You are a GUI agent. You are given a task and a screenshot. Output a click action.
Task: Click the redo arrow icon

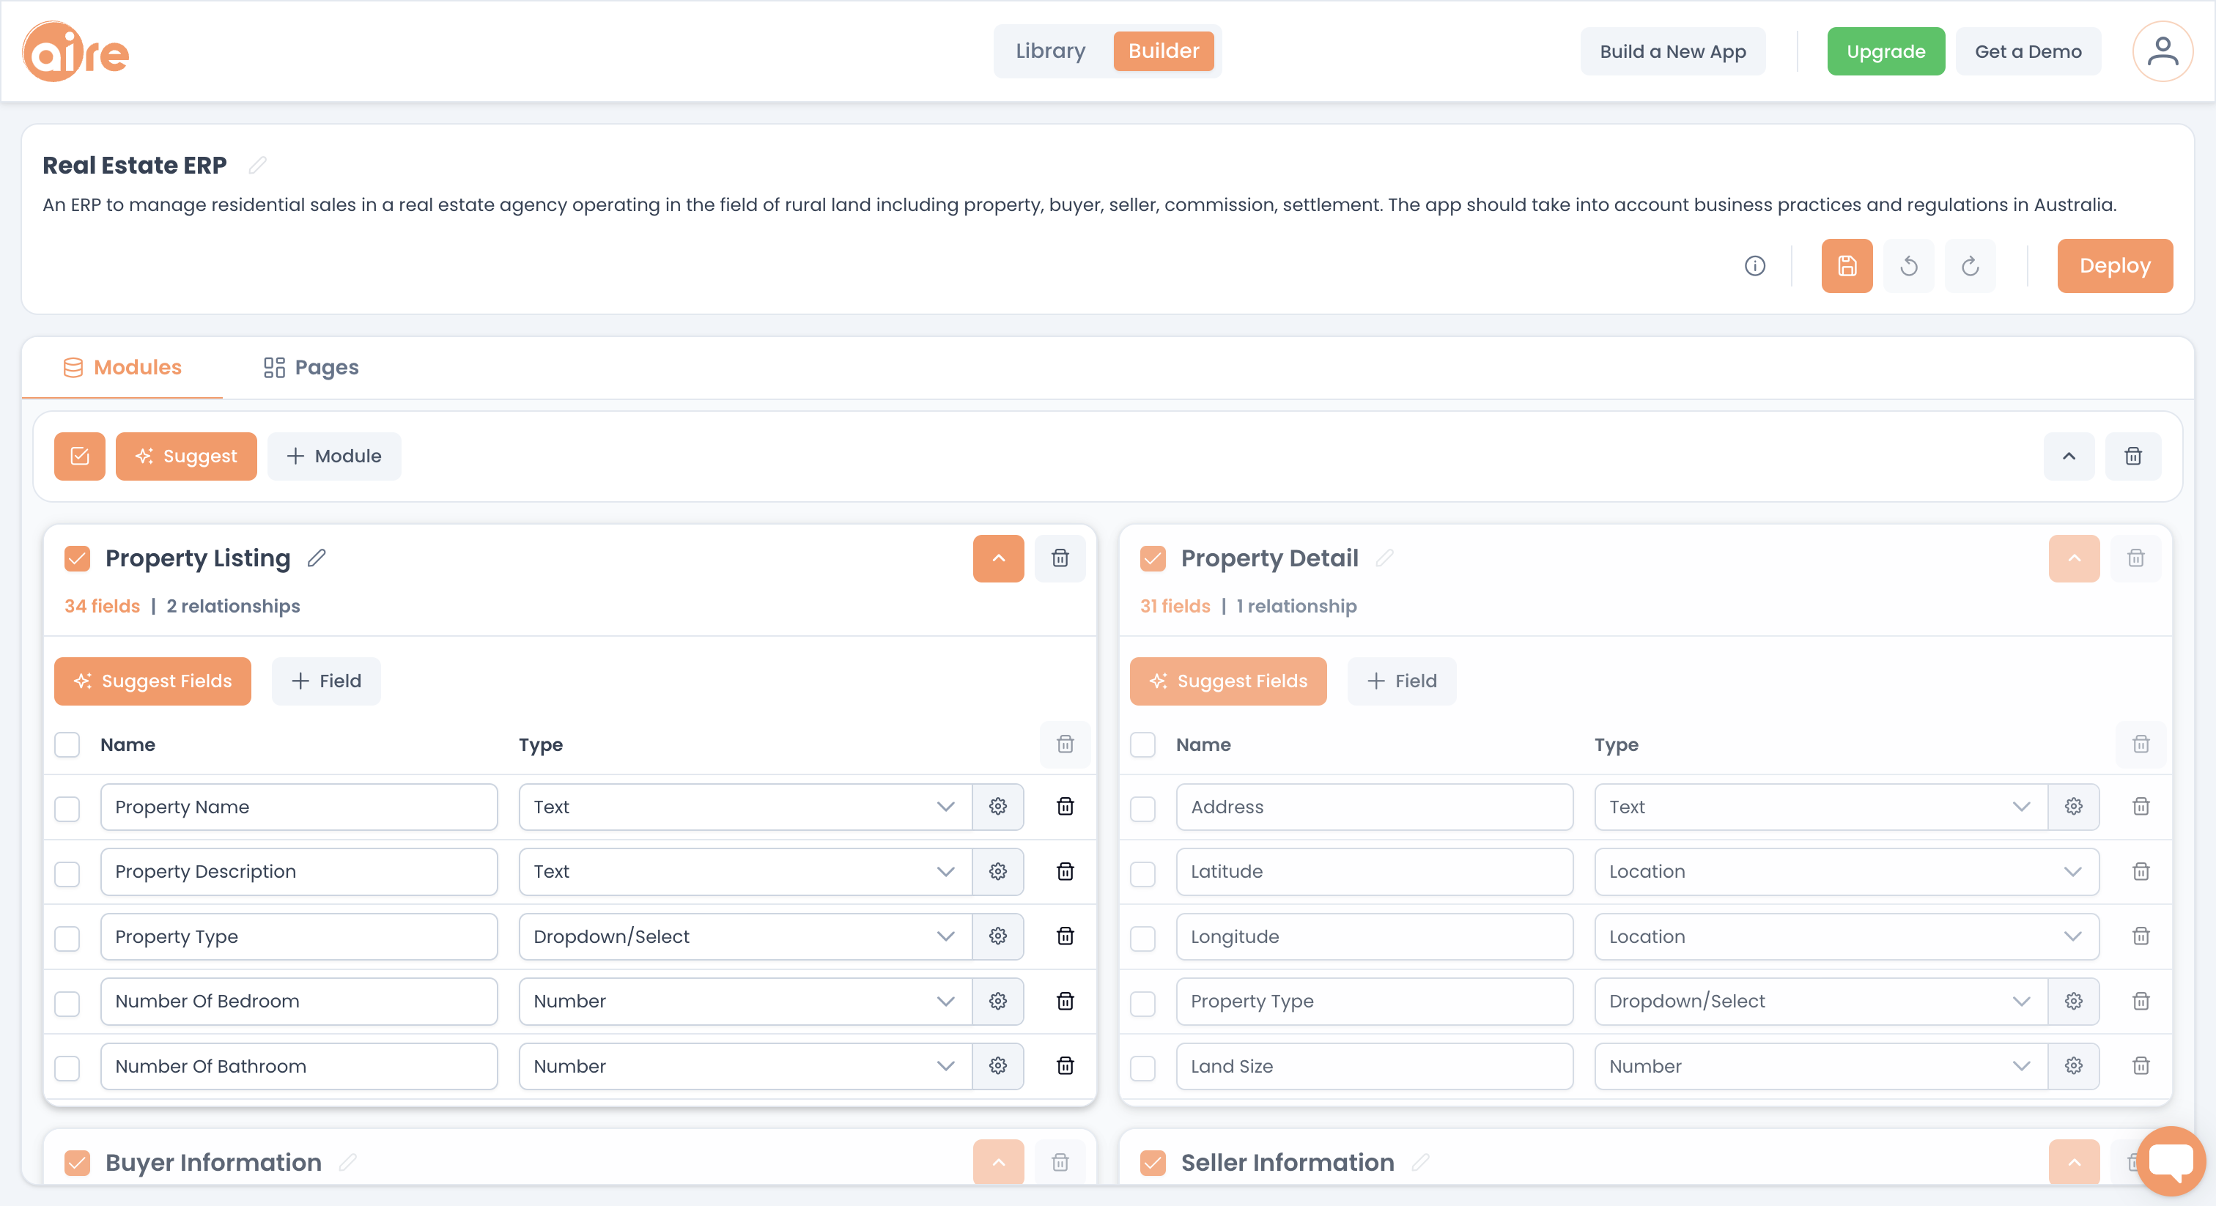tap(1970, 266)
